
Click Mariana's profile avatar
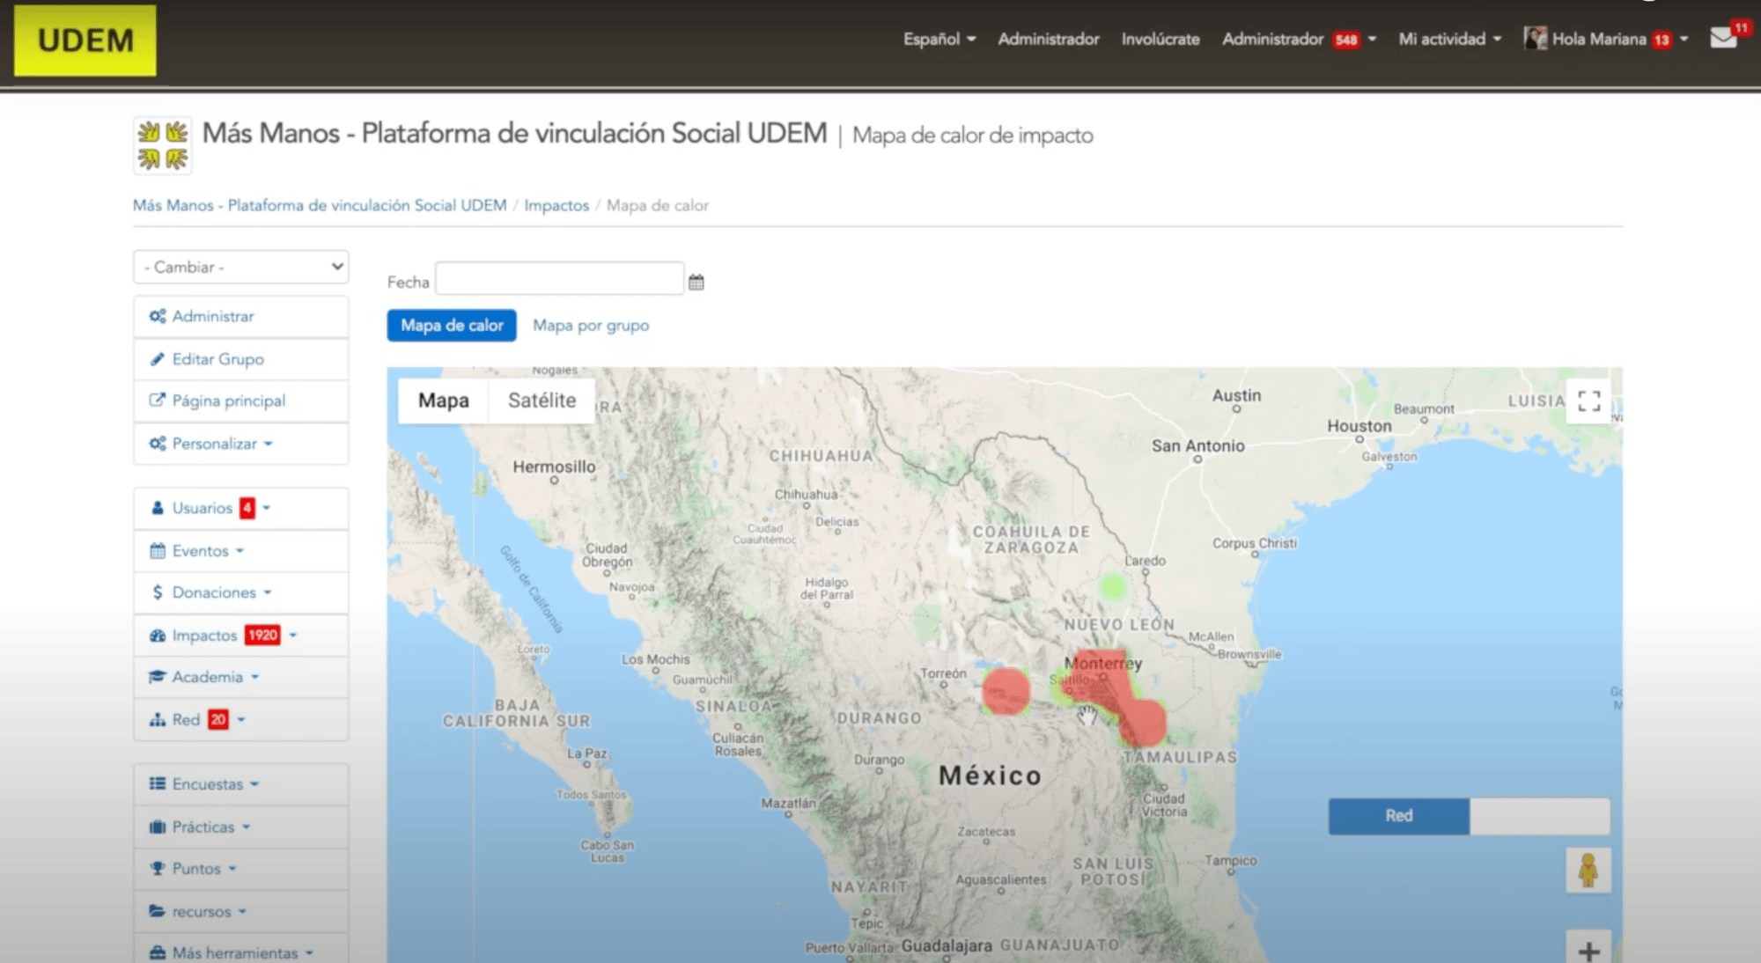[1536, 39]
